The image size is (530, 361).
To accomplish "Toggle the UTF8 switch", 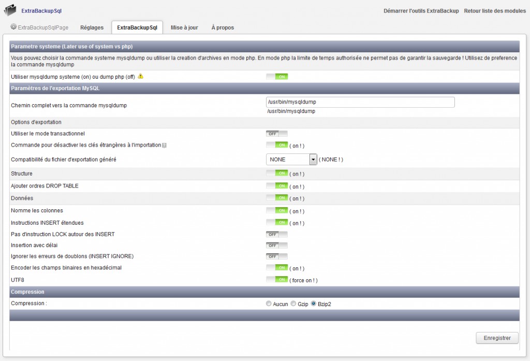I will click(x=277, y=280).
